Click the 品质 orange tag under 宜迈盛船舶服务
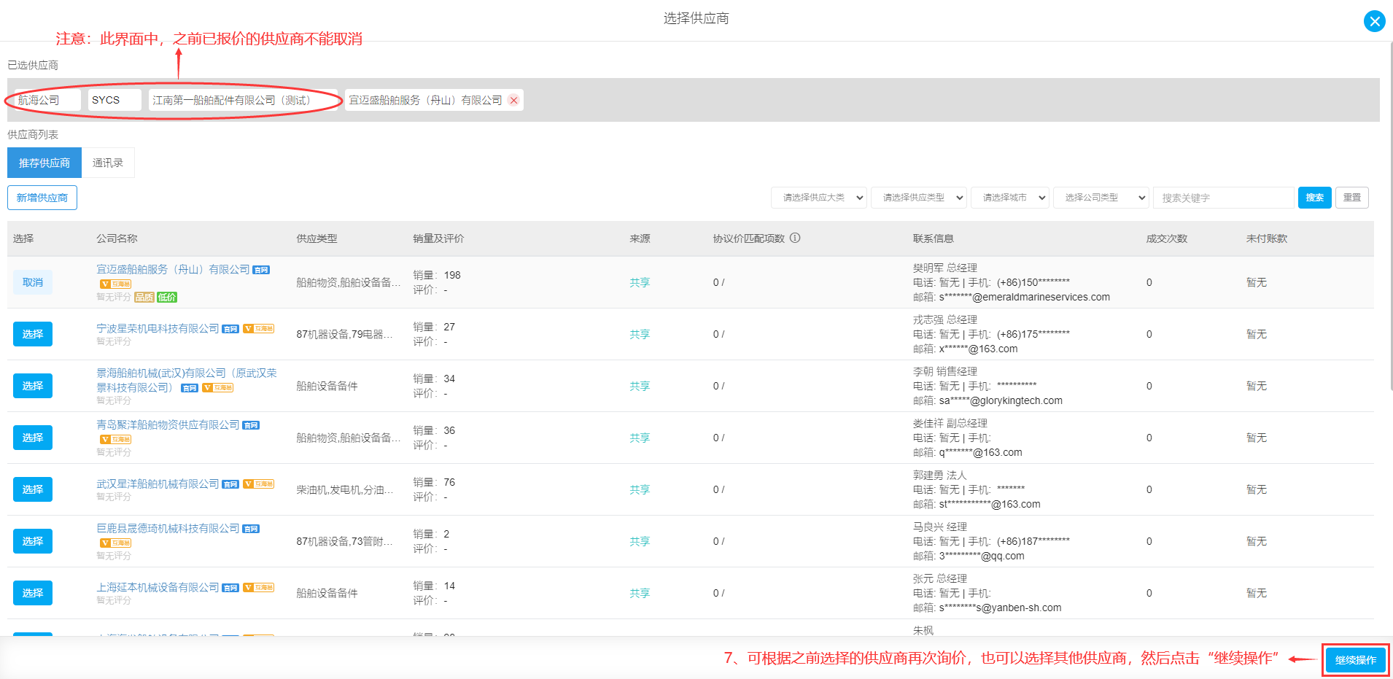Viewport: 1393px width, 679px height. [144, 297]
